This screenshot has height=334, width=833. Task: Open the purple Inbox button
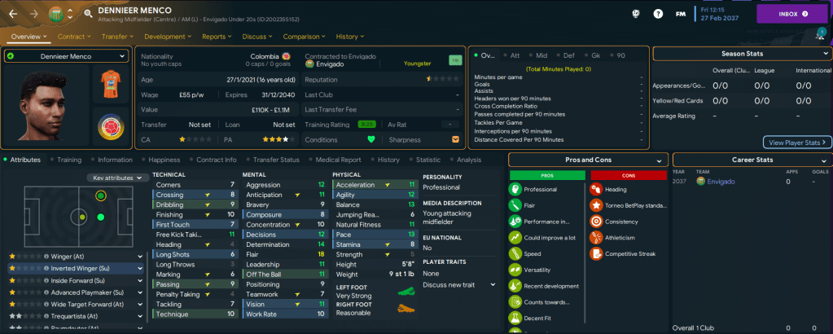click(791, 14)
